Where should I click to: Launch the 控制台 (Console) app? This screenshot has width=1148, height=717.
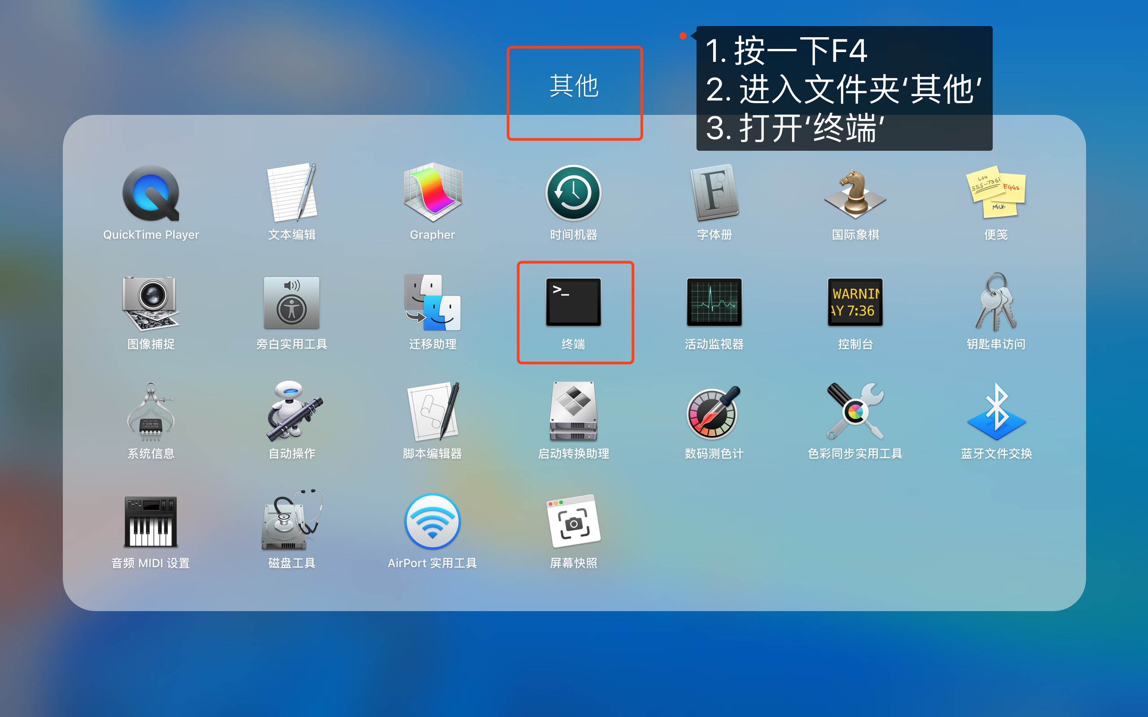click(854, 303)
